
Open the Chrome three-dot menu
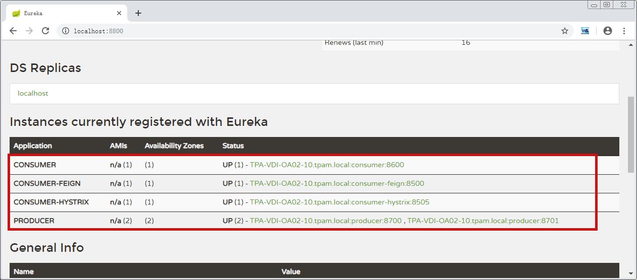(624, 31)
